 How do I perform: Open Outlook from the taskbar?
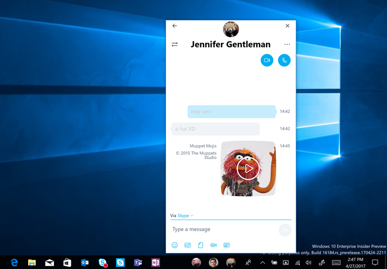85,263
